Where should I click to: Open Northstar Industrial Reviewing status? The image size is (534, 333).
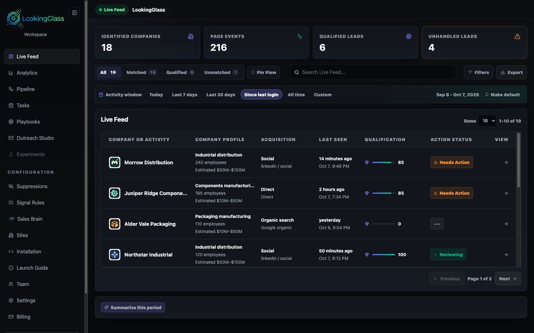448,255
